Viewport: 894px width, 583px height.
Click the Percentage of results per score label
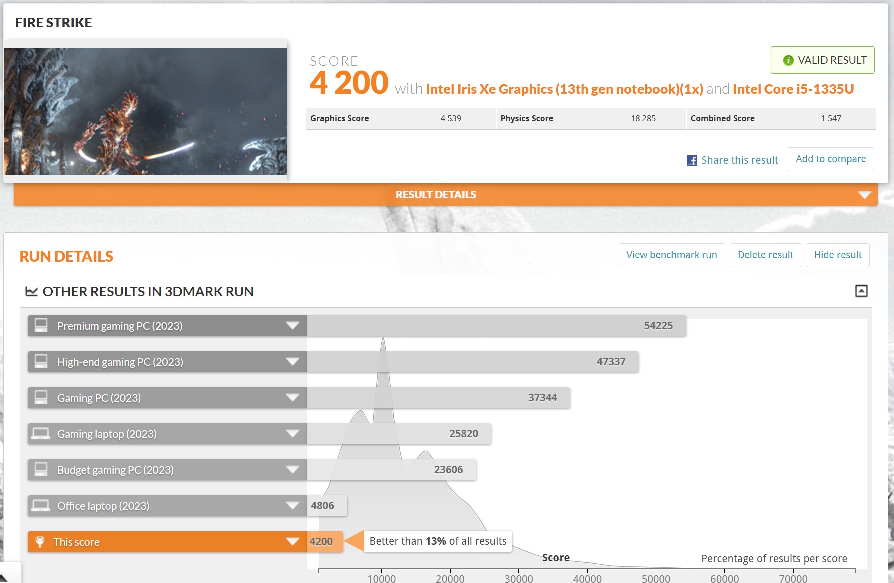(774, 559)
